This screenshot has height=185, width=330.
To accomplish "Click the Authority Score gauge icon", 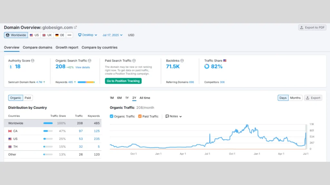I will coord(11,66).
